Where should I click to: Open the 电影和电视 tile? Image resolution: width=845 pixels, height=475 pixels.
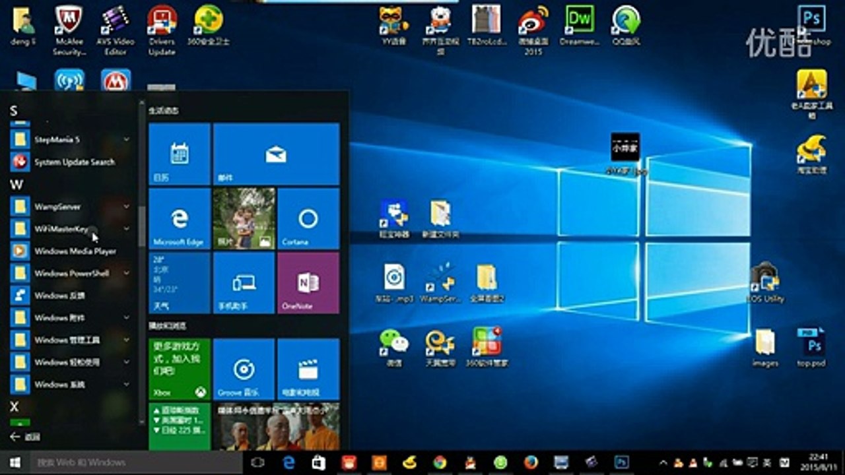tap(308, 369)
